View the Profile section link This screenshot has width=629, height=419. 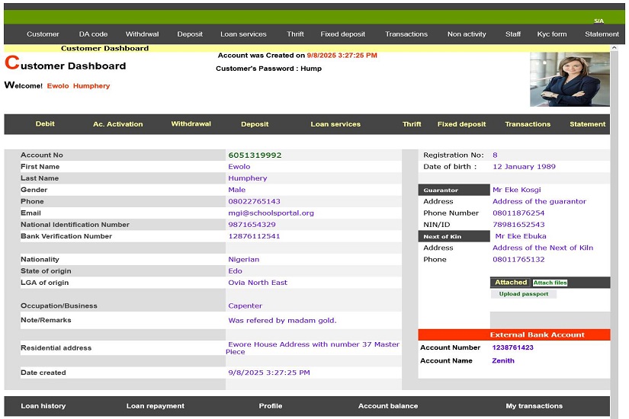[271, 406]
